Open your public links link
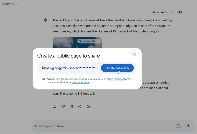 (x=80, y=82)
